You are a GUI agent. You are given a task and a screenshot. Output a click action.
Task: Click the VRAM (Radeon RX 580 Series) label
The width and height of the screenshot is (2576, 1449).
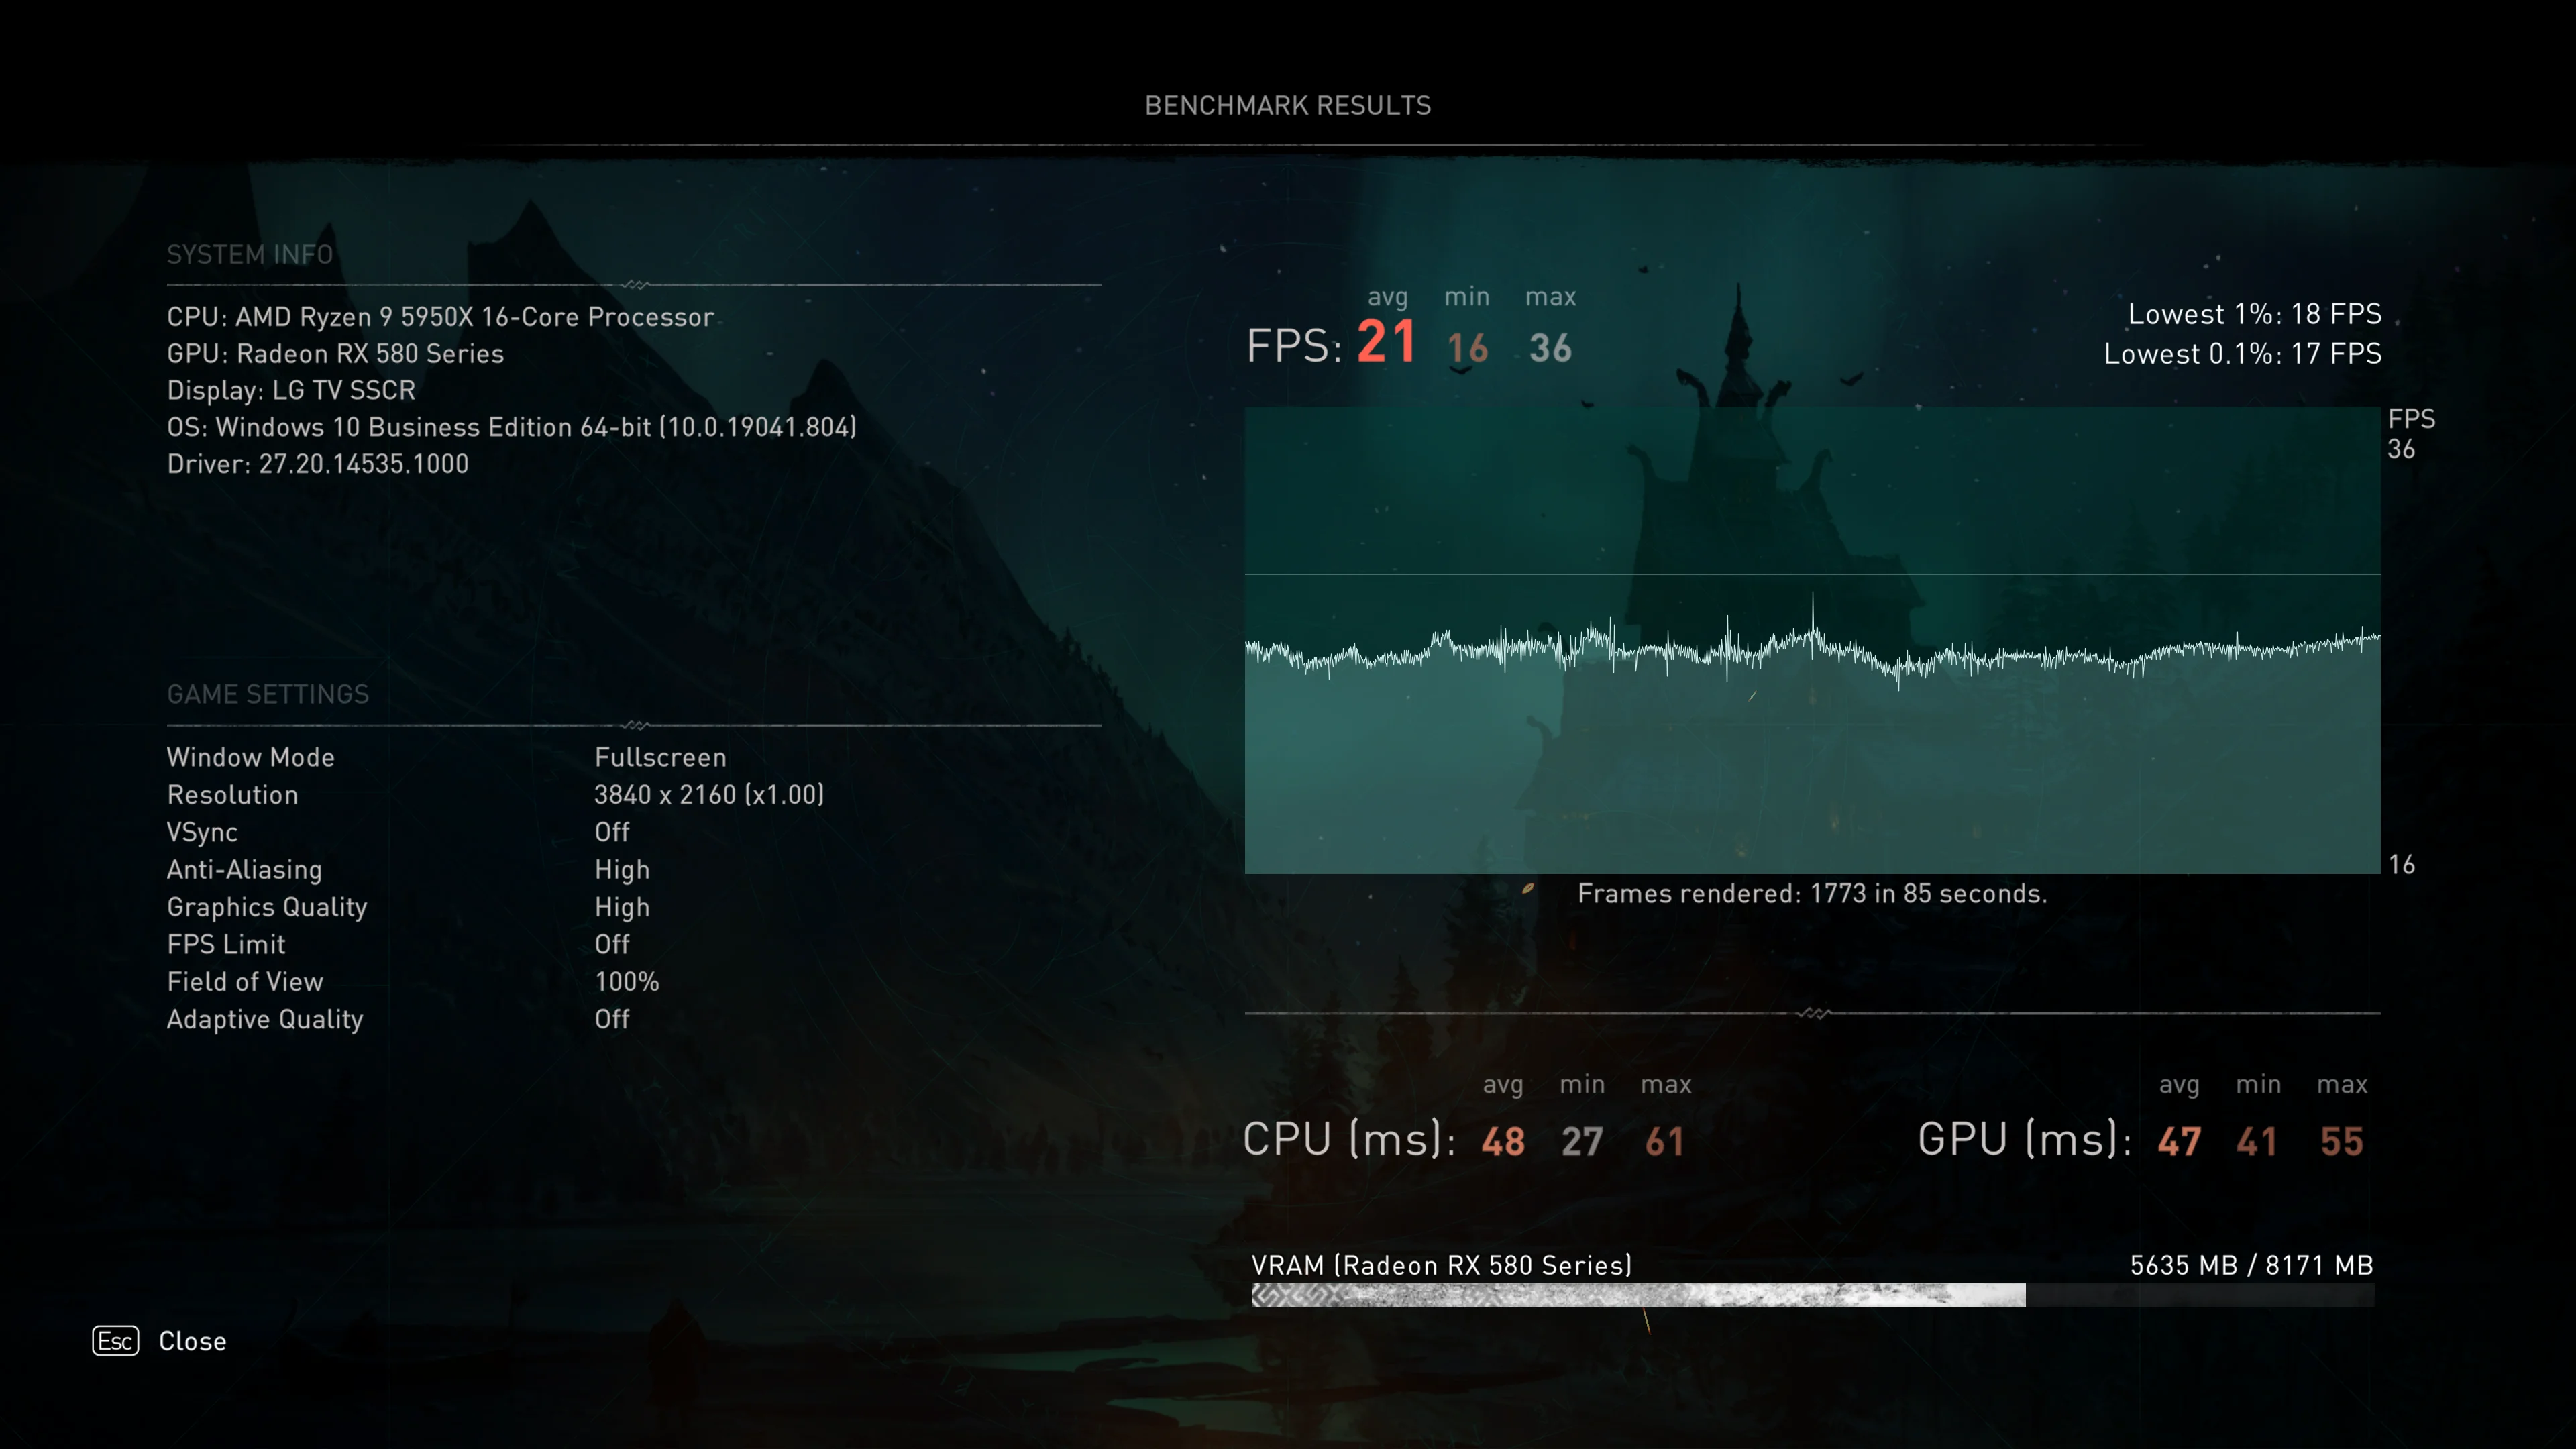point(1442,1266)
